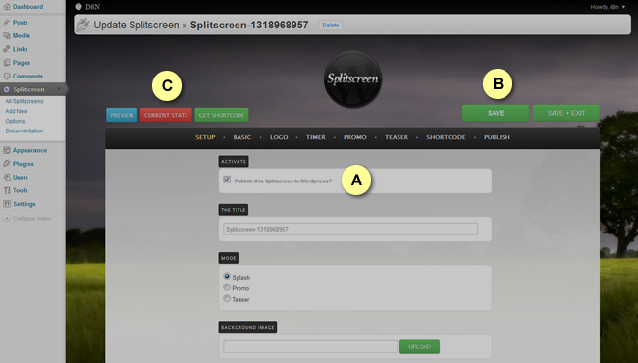Viewport: 638px width, 363px height.
Task: Click the green SAVE button
Action: pos(496,113)
